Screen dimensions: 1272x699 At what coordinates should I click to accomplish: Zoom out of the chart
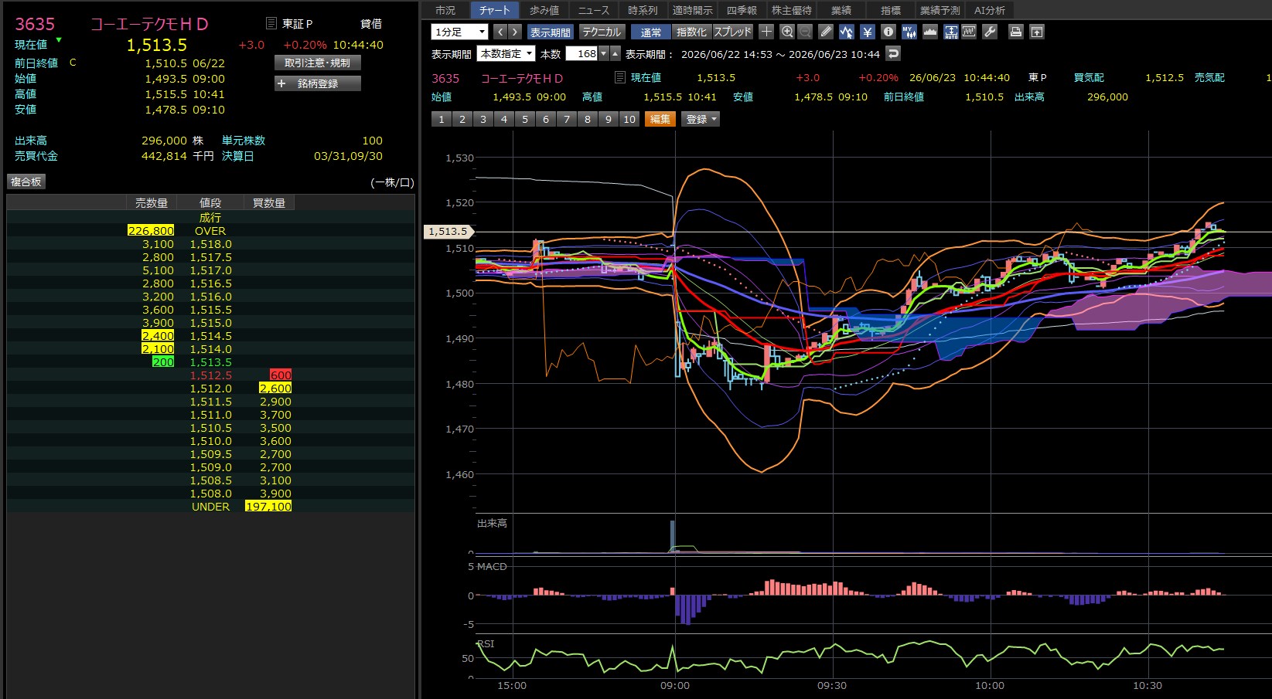click(805, 32)
